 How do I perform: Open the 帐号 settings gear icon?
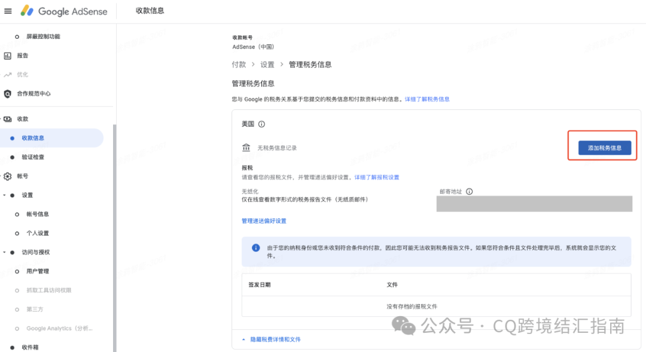pyautogui.click(x=7, y=176)
